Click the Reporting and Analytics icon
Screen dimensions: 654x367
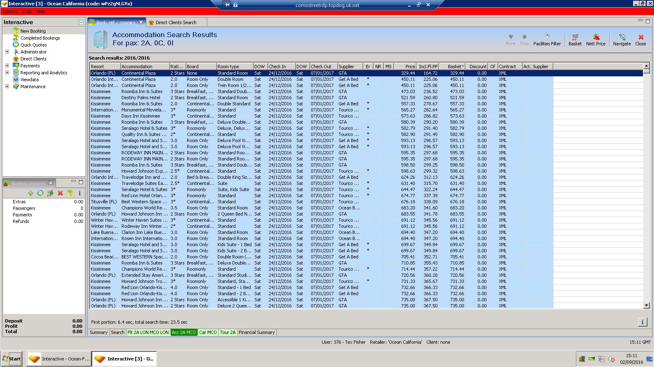click(16, 72)
